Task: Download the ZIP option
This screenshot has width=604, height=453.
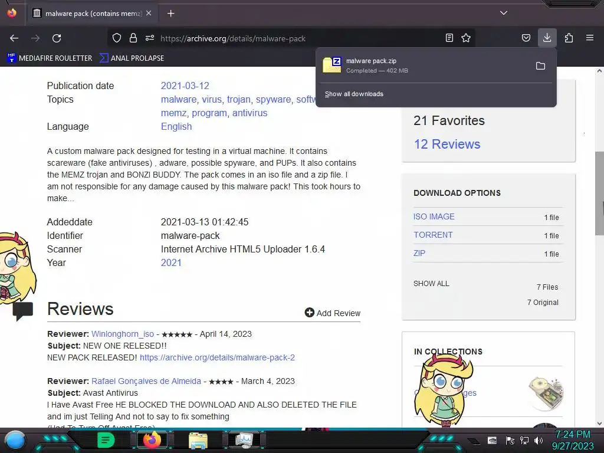Action: 419,253
